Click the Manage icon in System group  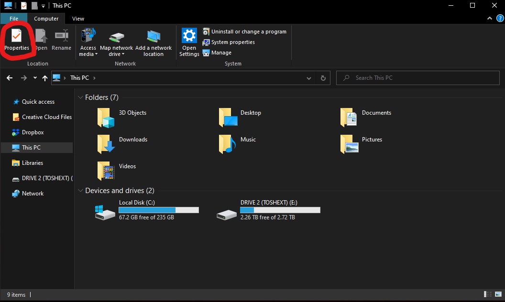pyautogui.click(x=206, y=53)
